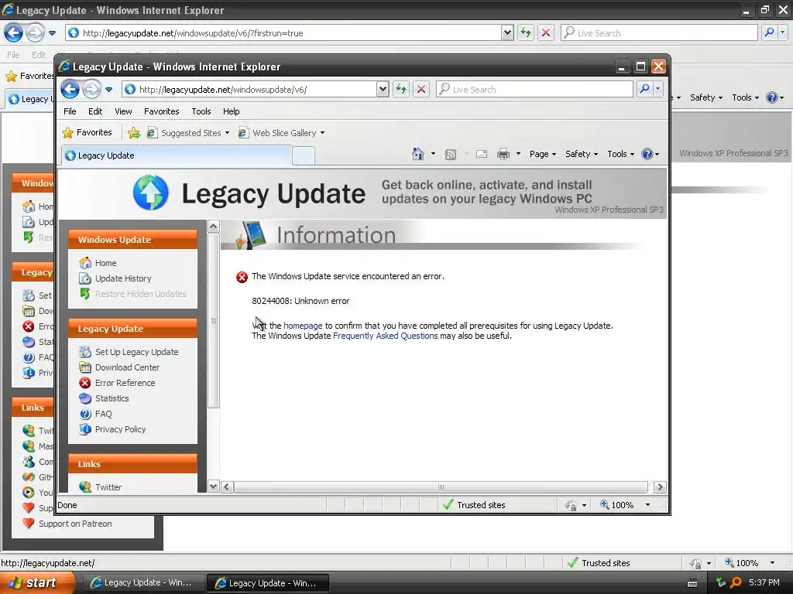793x594 pixels.
Task: Stop loading in front window toolbar
Action: (421, 90)
